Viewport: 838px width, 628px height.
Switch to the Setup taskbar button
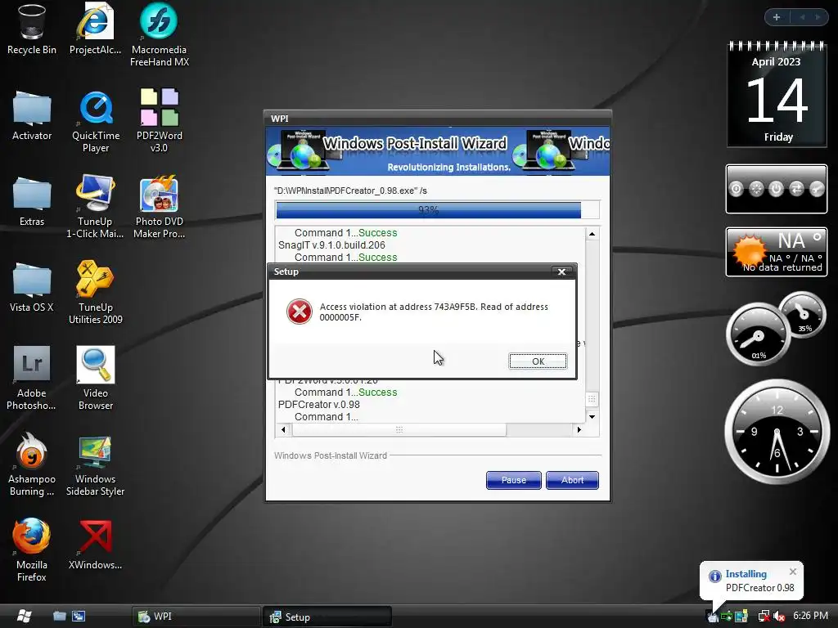[x=327, y=617]
